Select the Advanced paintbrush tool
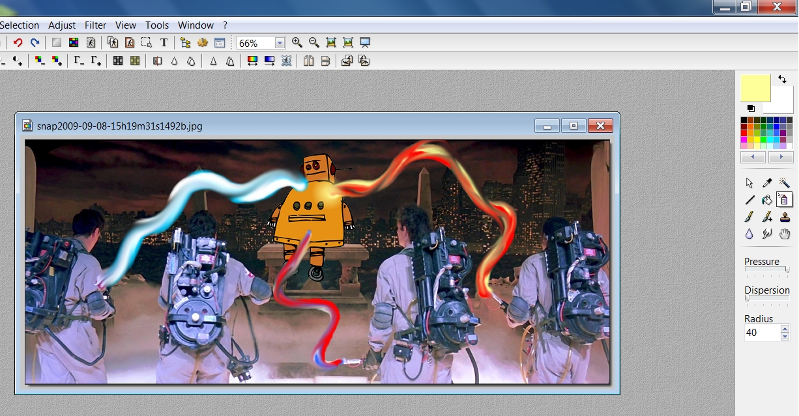The height and width of the screenshot is (416, 799). [x=767, y=217]
